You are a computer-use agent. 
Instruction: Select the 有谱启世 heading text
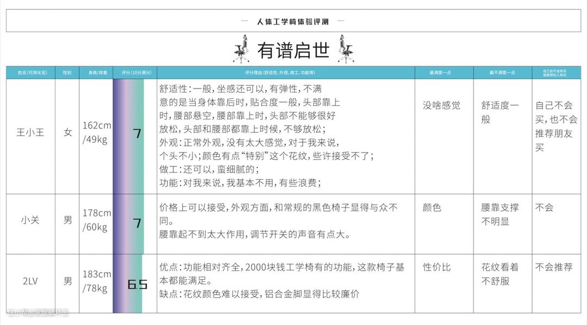(293, 50)
